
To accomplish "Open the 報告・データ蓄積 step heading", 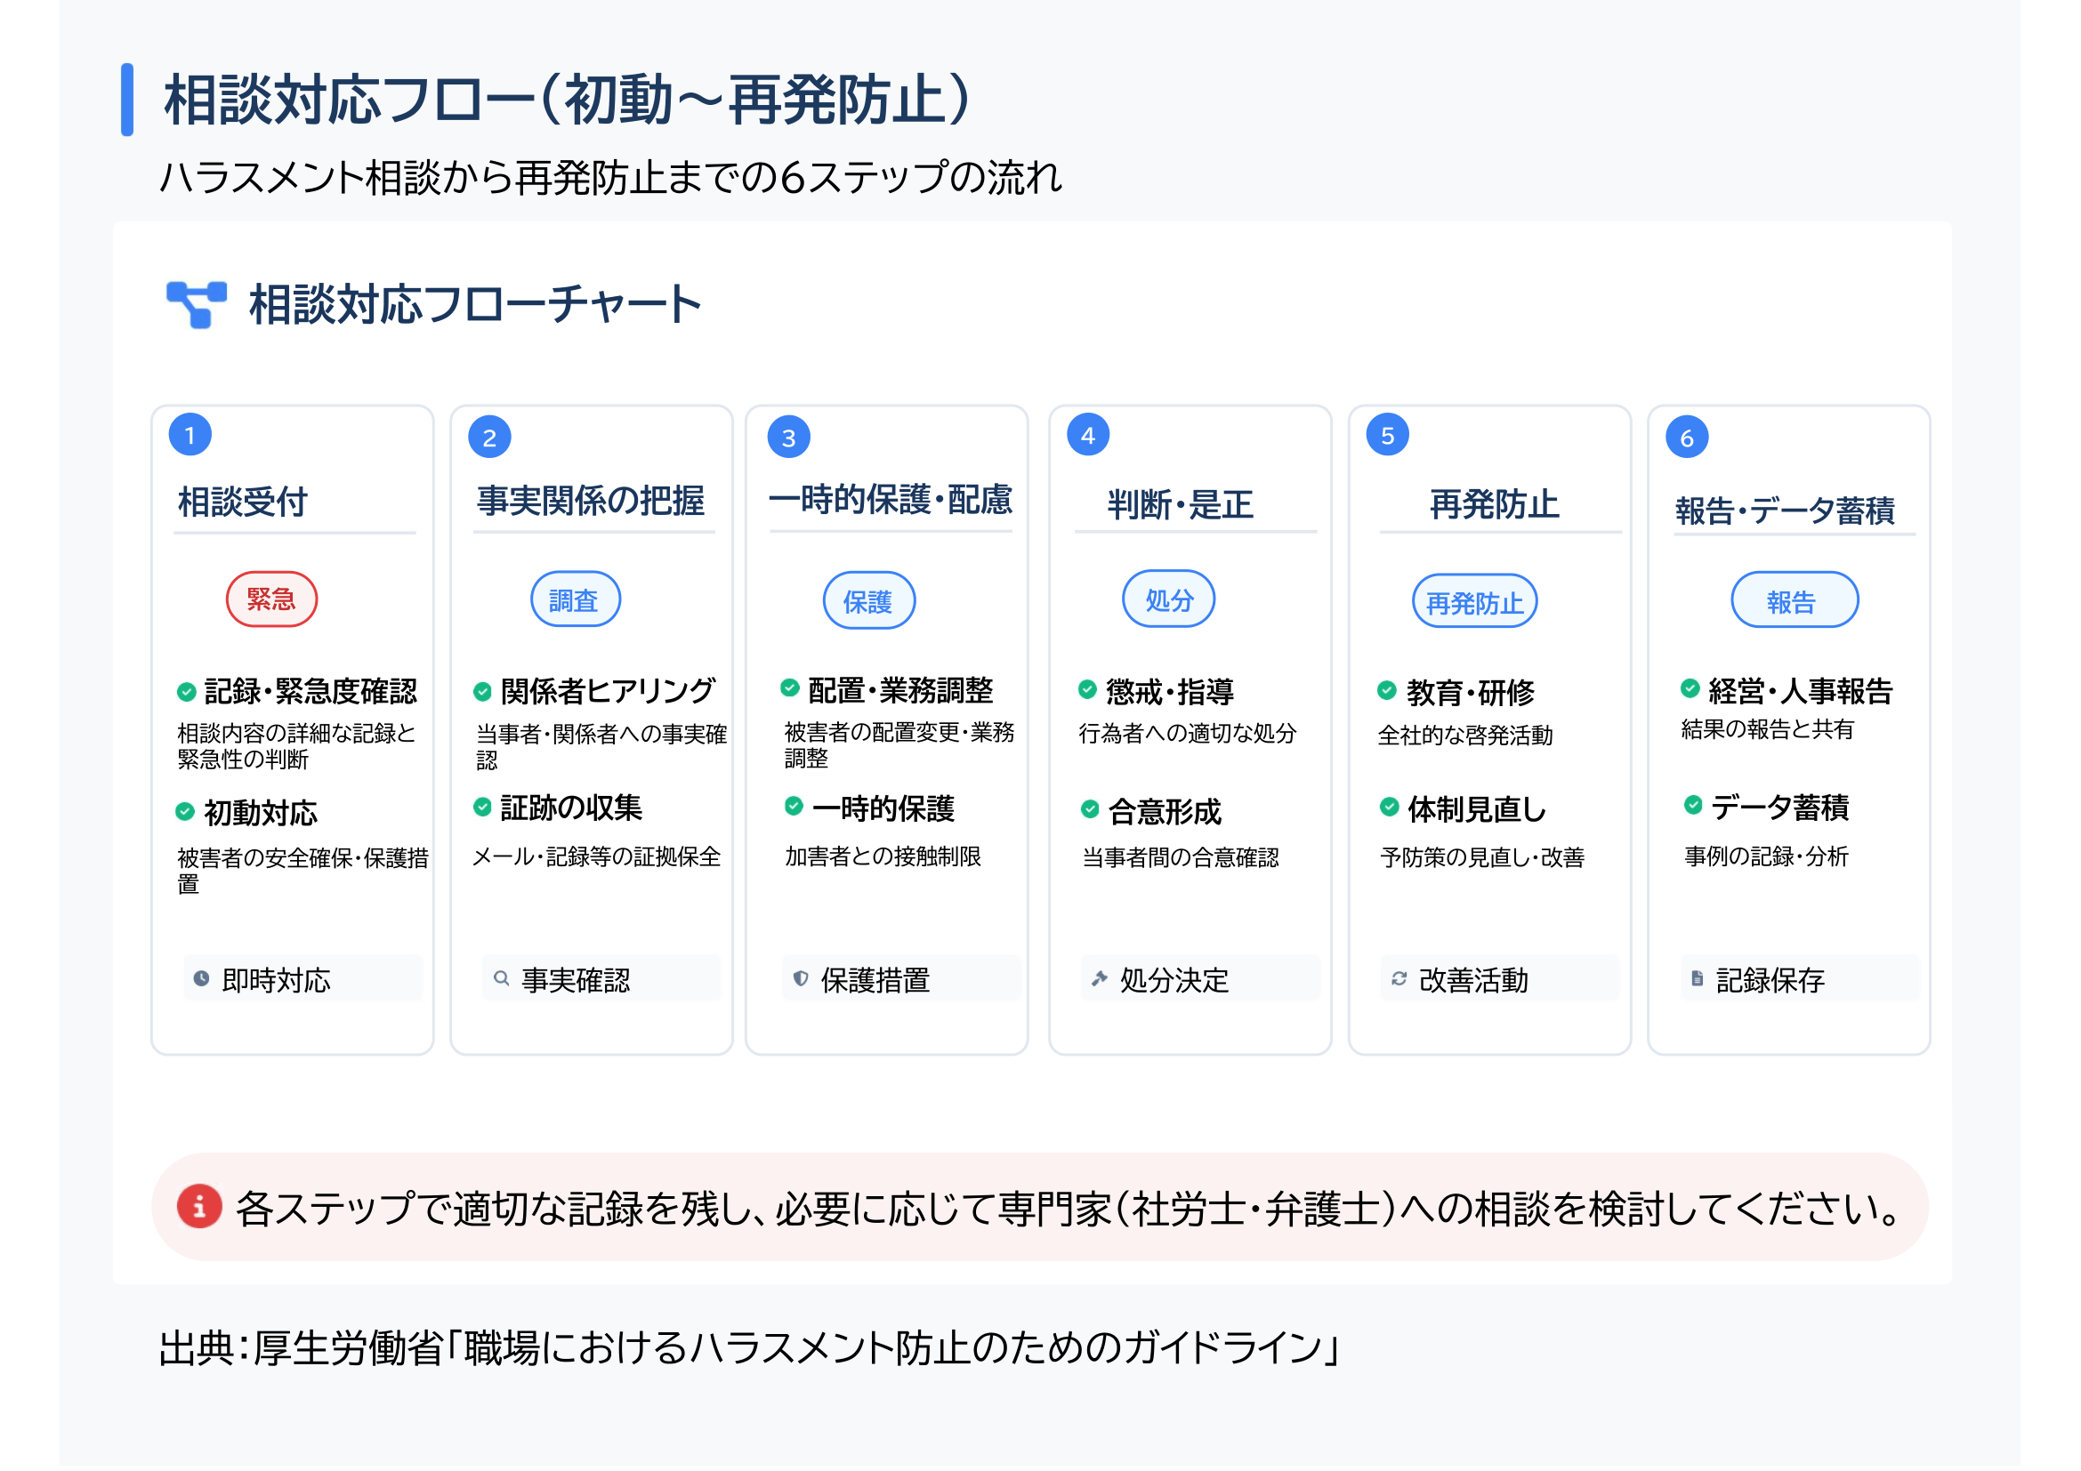I will (x=1787, y=510).
